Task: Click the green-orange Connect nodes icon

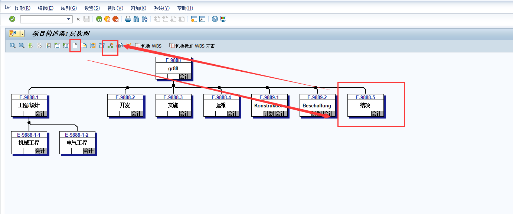Action: pyautogui.click(x=110, y=46)
